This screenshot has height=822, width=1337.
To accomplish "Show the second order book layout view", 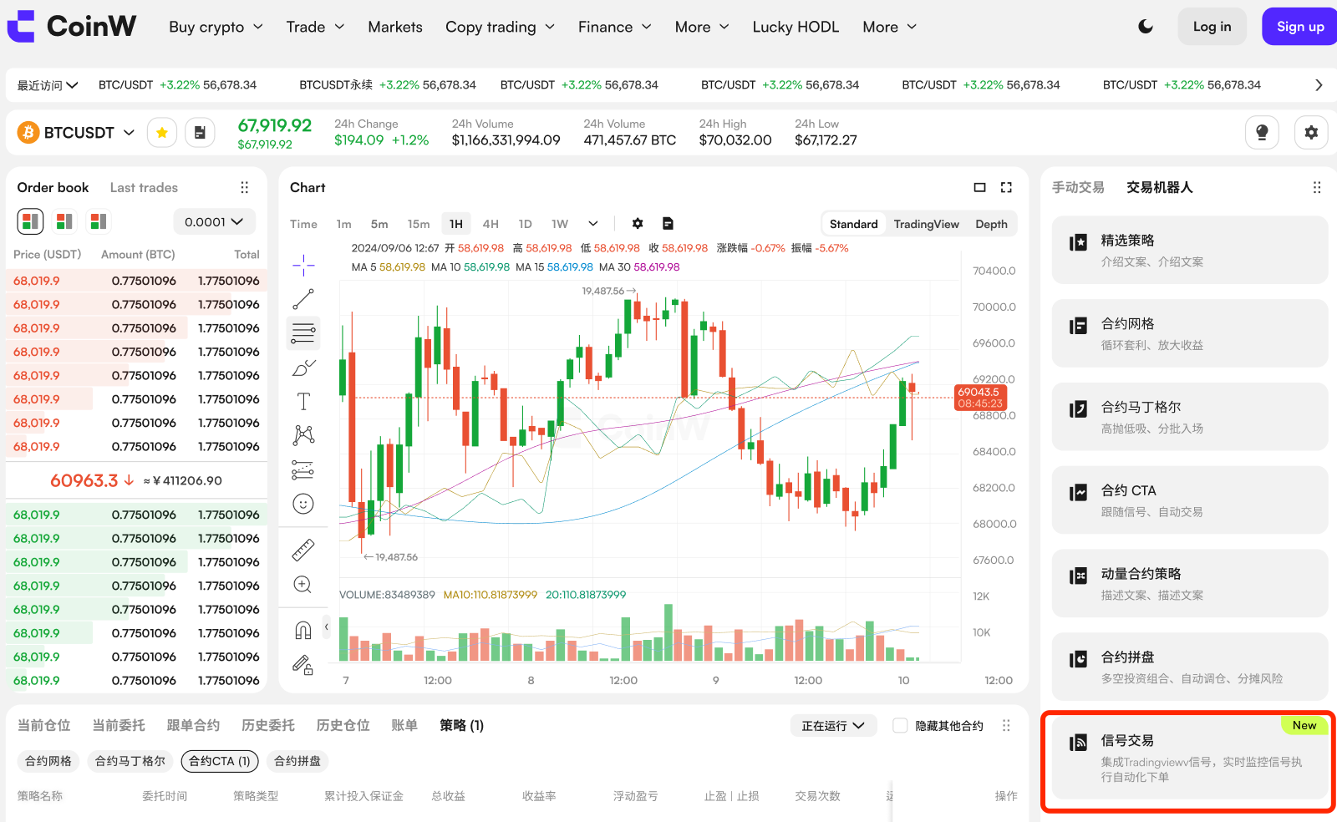I will (64, 221).
